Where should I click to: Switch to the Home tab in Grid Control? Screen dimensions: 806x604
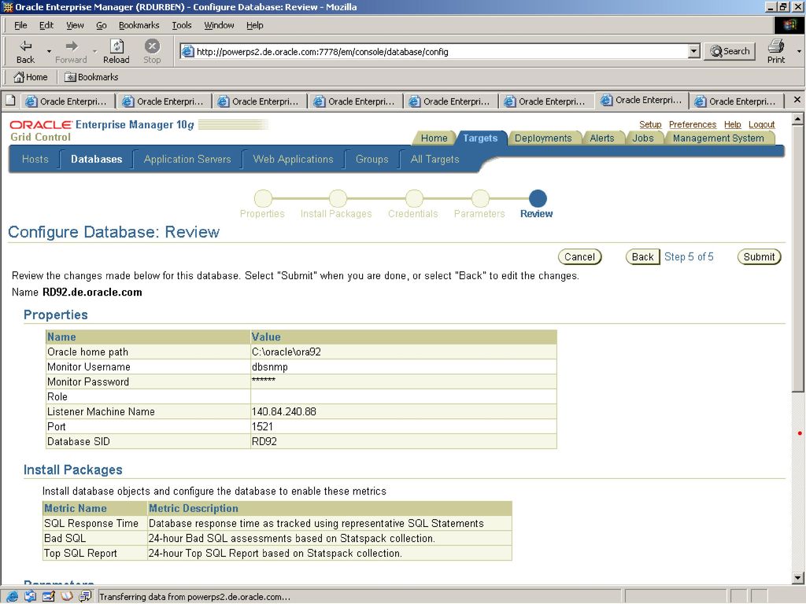click(x=434, y=138)
